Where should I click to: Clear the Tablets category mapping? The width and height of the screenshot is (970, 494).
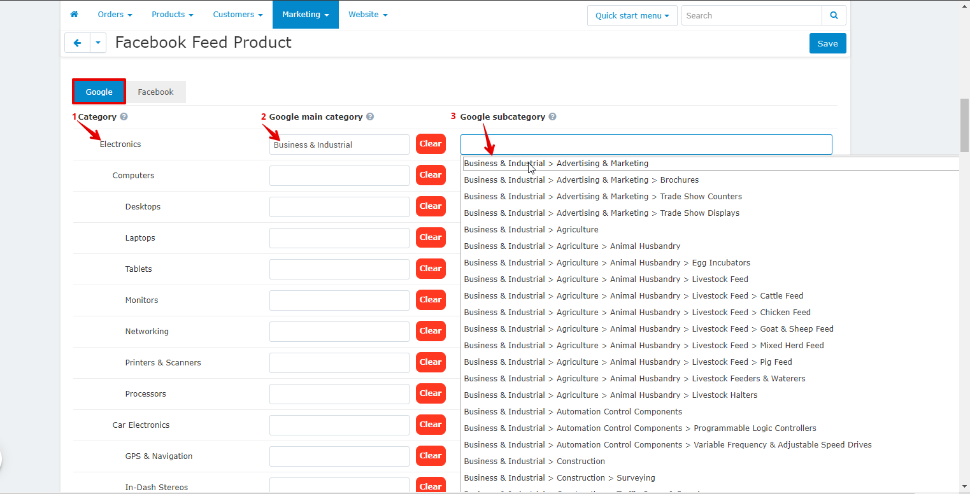[x=431, y=269]
